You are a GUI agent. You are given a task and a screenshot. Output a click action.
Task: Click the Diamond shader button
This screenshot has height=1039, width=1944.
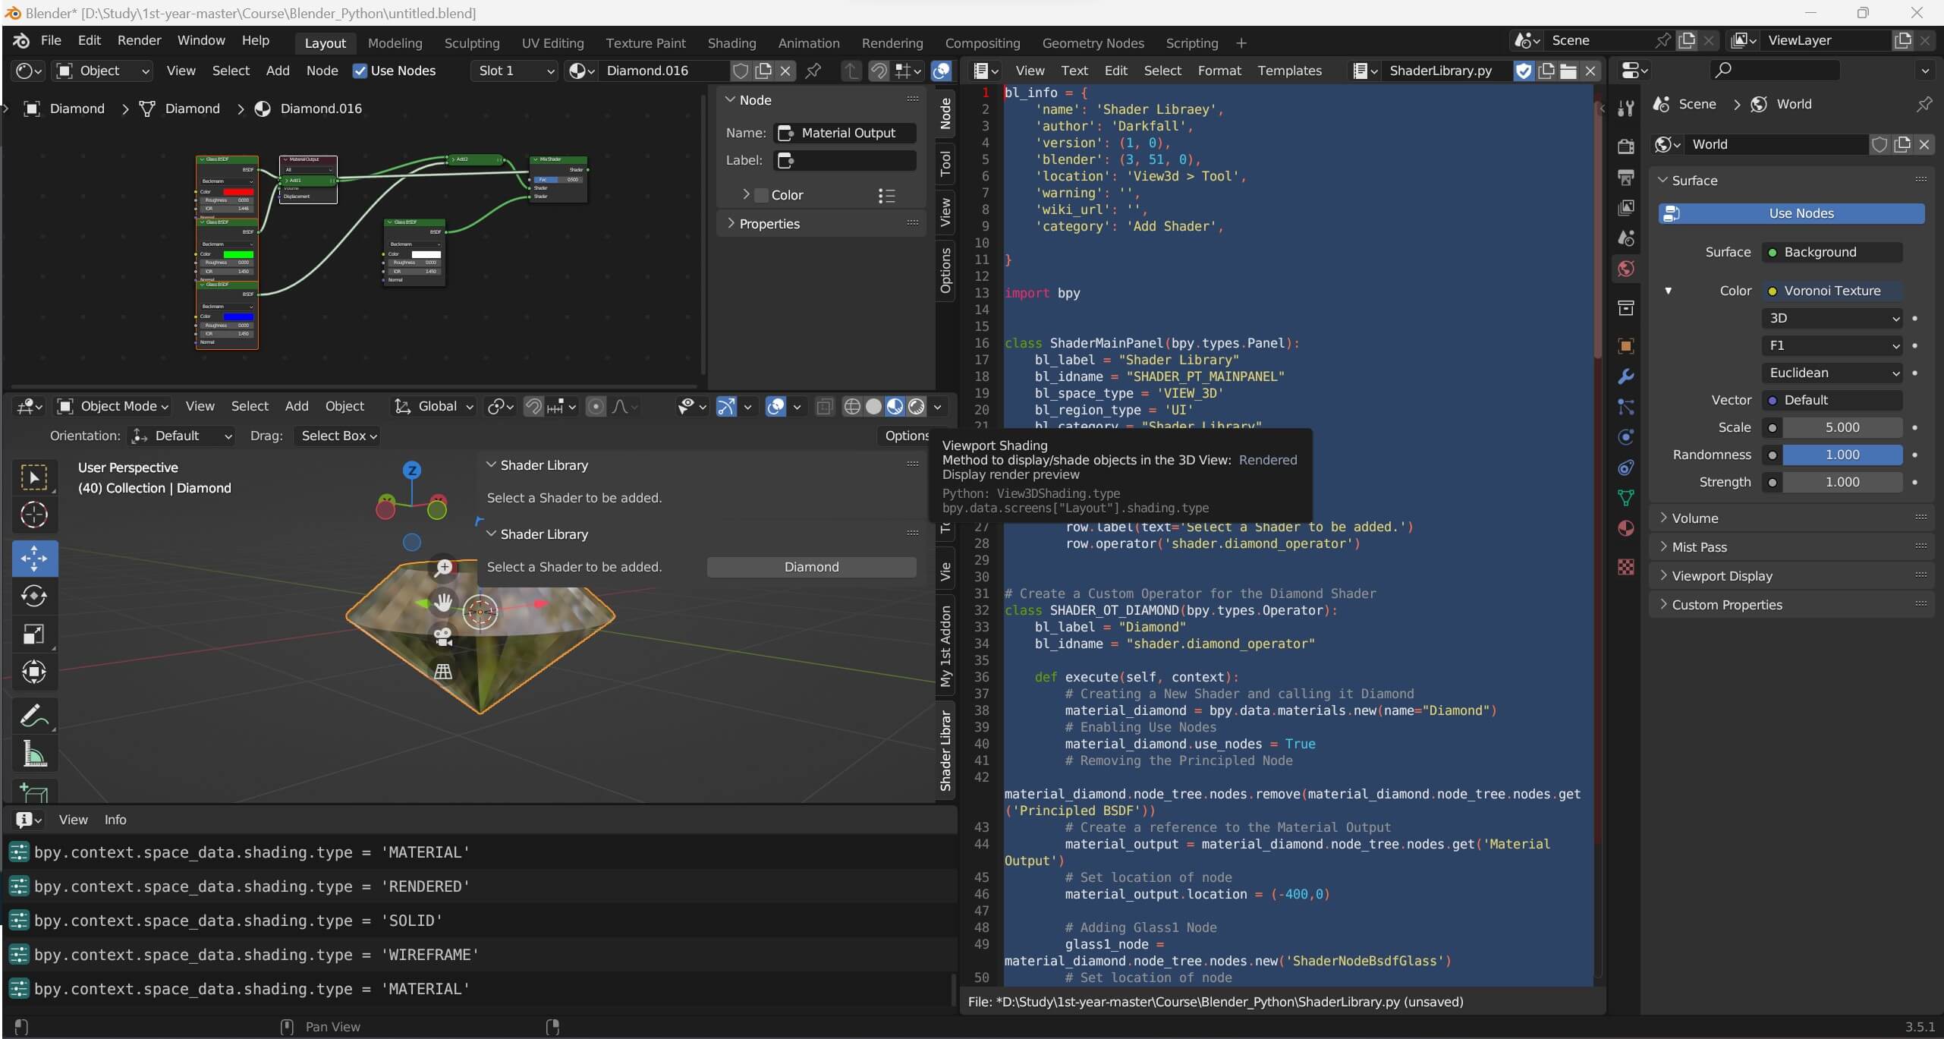811,567
